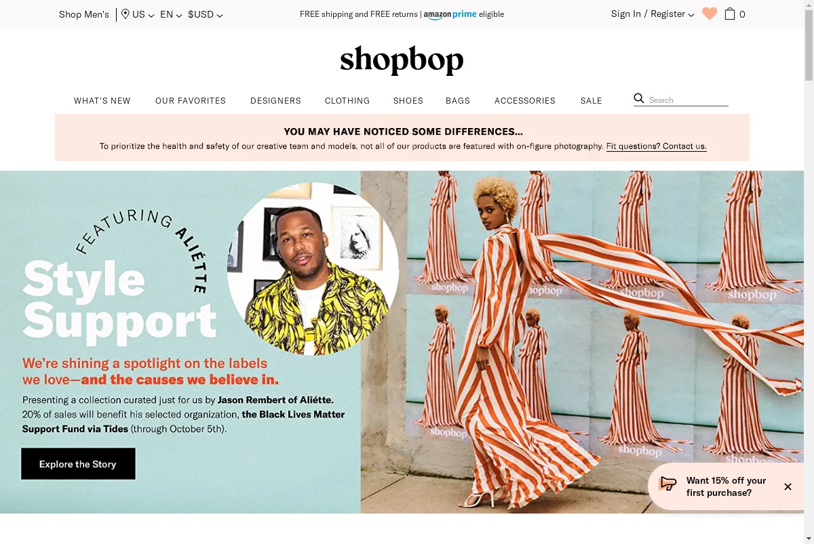Open Sign In / Register dropdown

pos(653,14)
